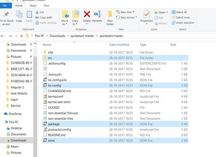
Task: Click the karma-test-shim JavaScript file icon
Action: (45, 102)
